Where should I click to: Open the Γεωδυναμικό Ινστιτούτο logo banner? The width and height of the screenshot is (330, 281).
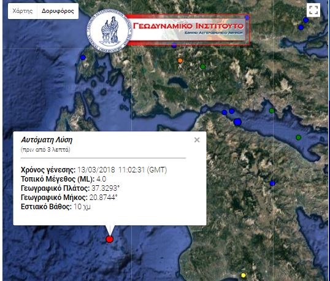click(188, 29)
